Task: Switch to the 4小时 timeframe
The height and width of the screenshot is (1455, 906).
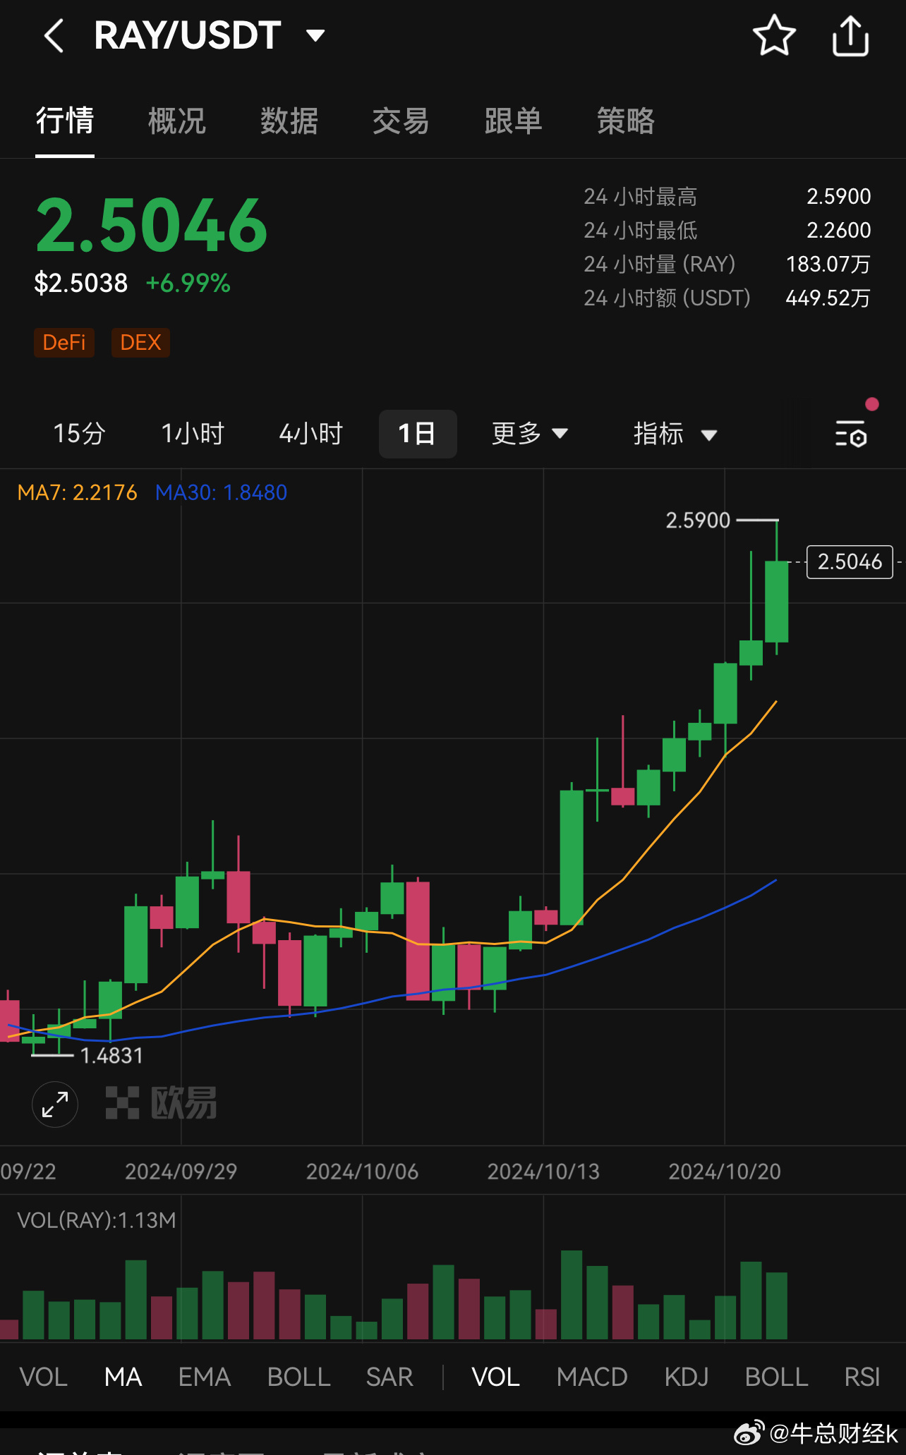Action: tap(310, 434)
